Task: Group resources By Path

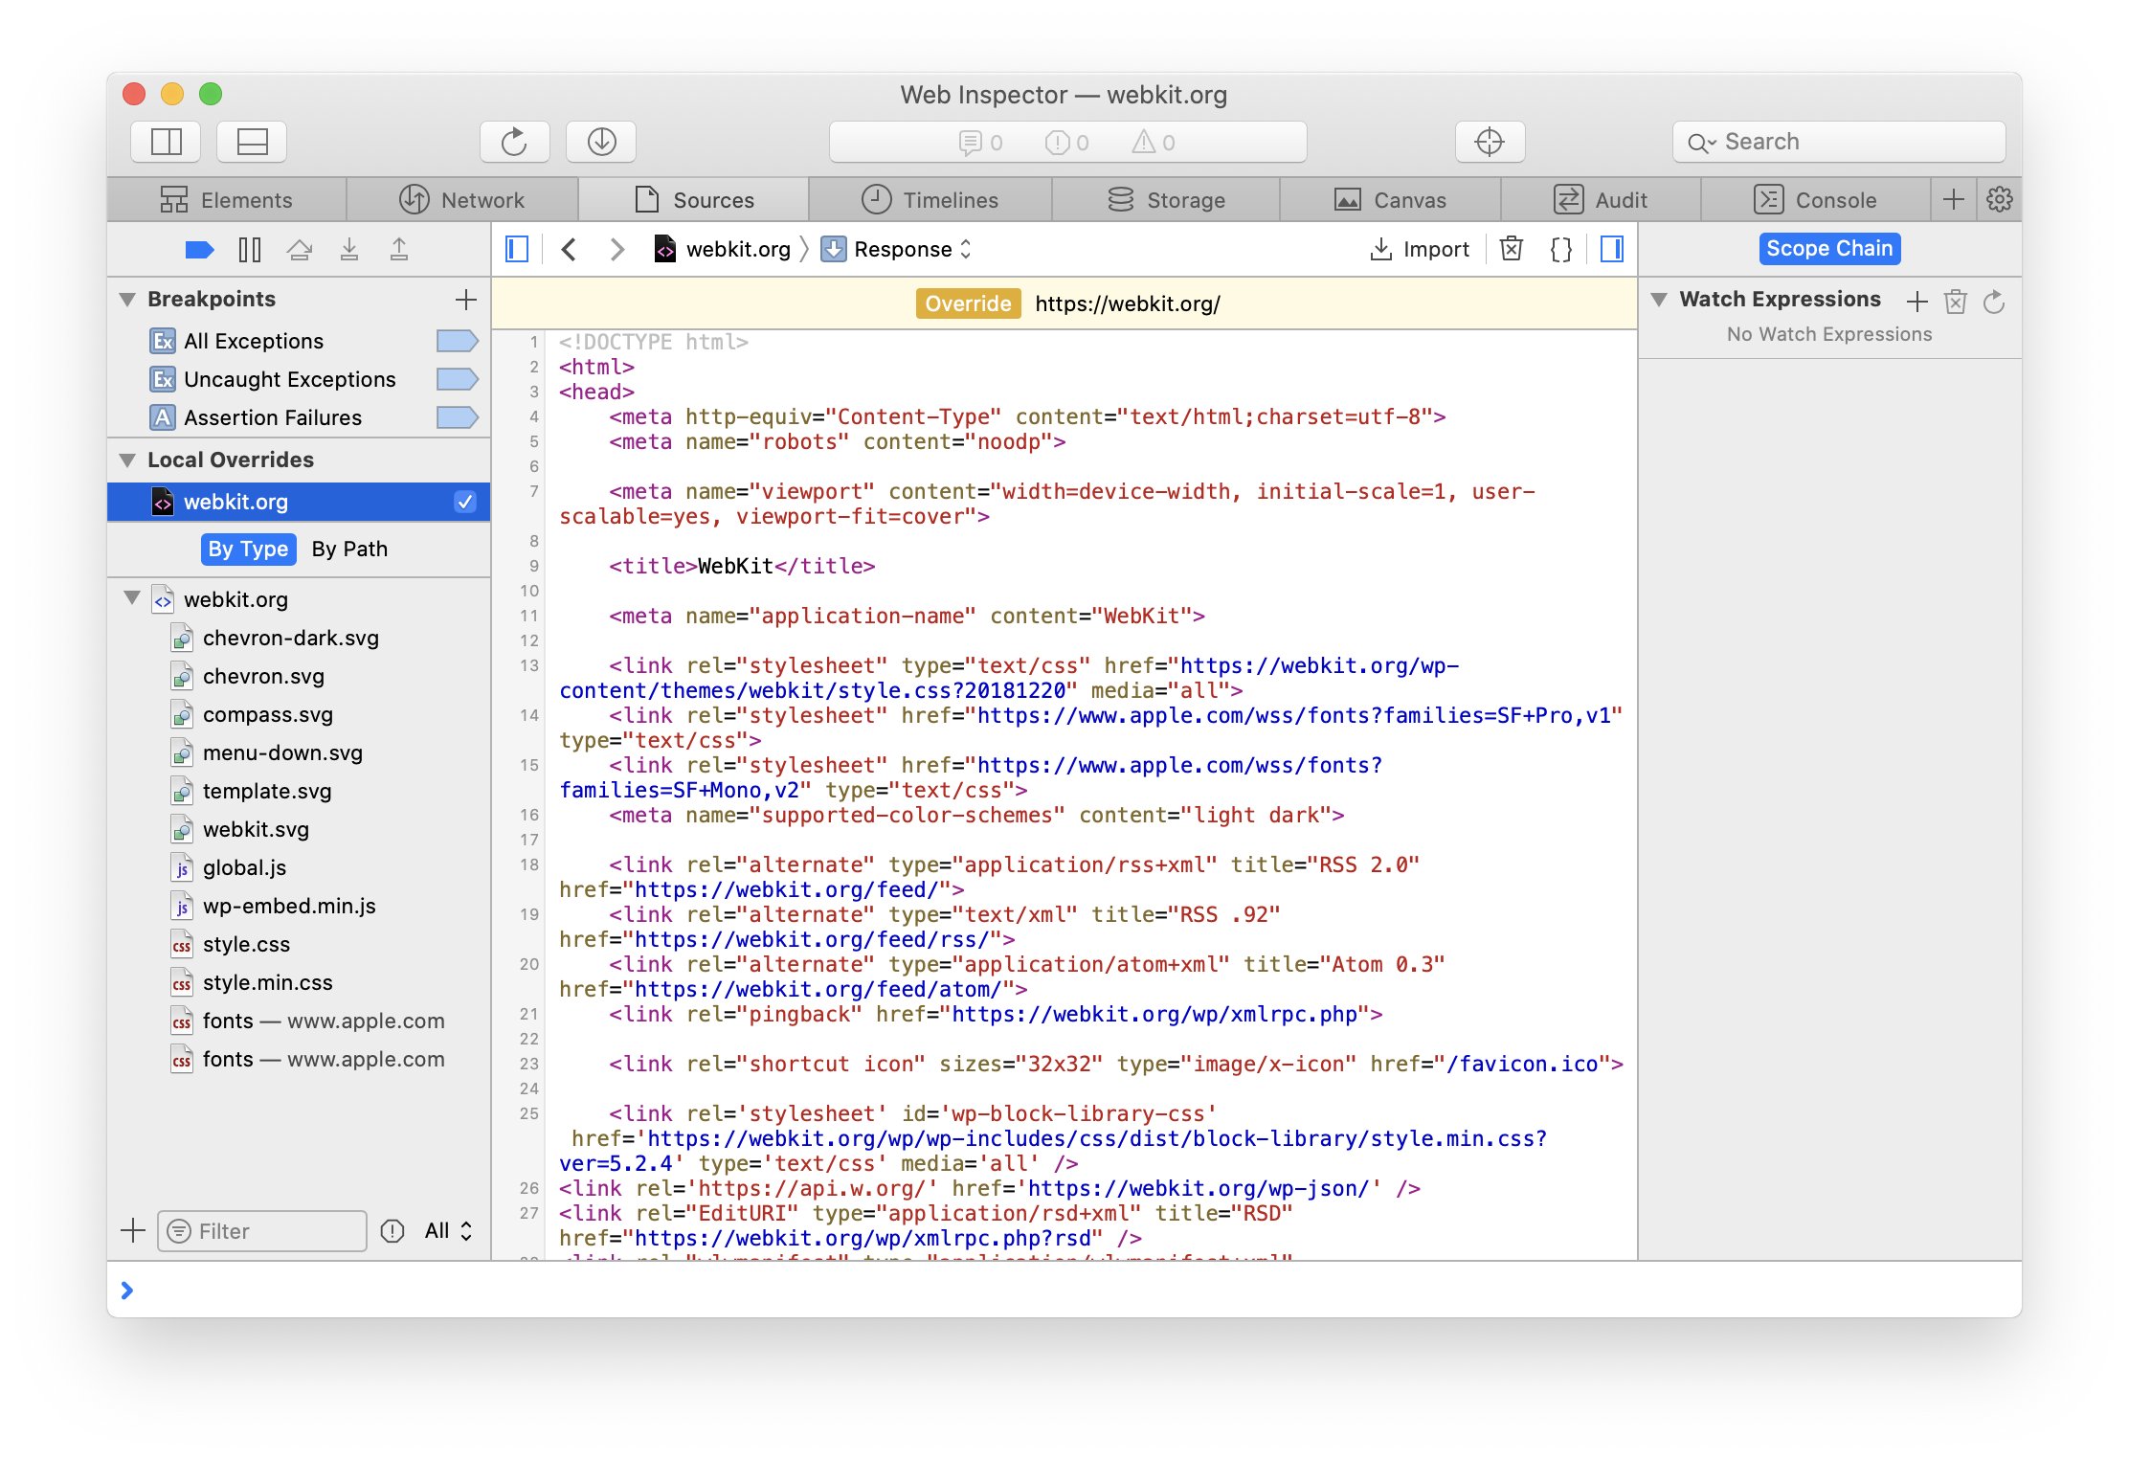Action: [x=349, y=549]
